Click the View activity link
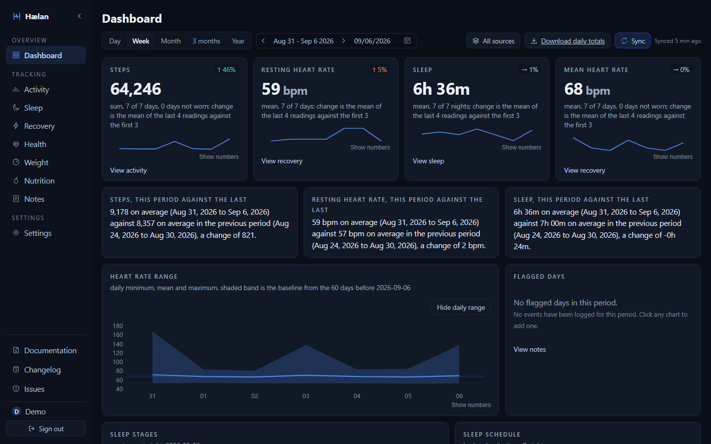This screenshot has width=711, height=444. tap(128, 170)
